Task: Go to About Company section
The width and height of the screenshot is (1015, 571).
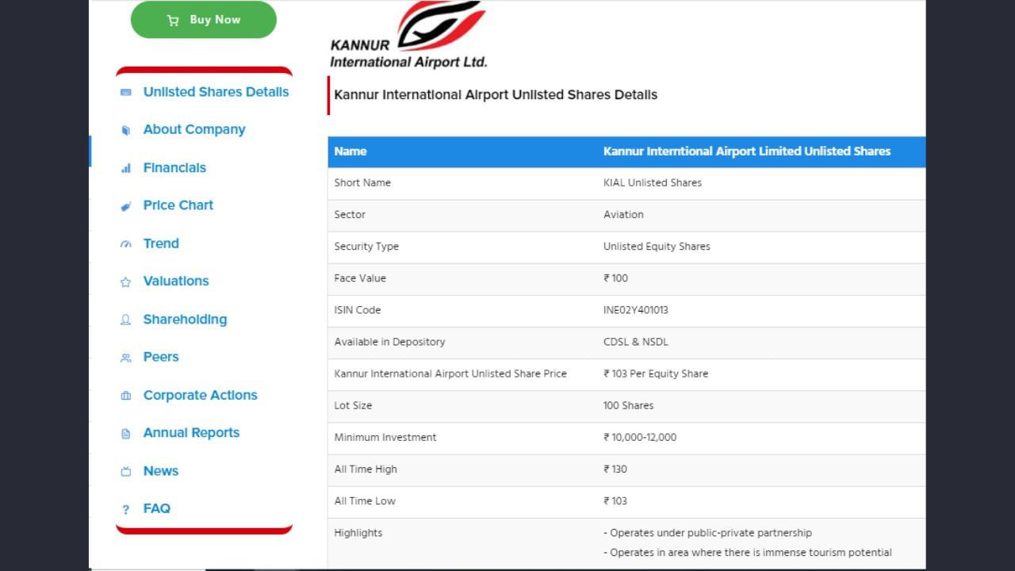Action: point(194,129)
